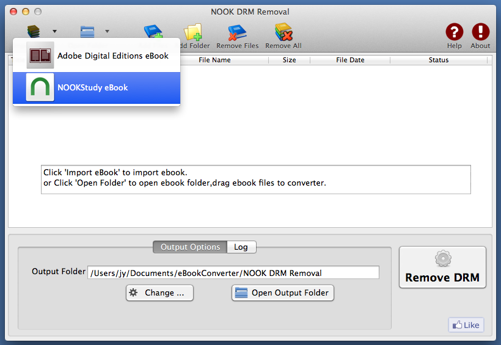Click the folder icon on Open Output Folder
This screenshot has height=345, width=501.
(241, 292)
